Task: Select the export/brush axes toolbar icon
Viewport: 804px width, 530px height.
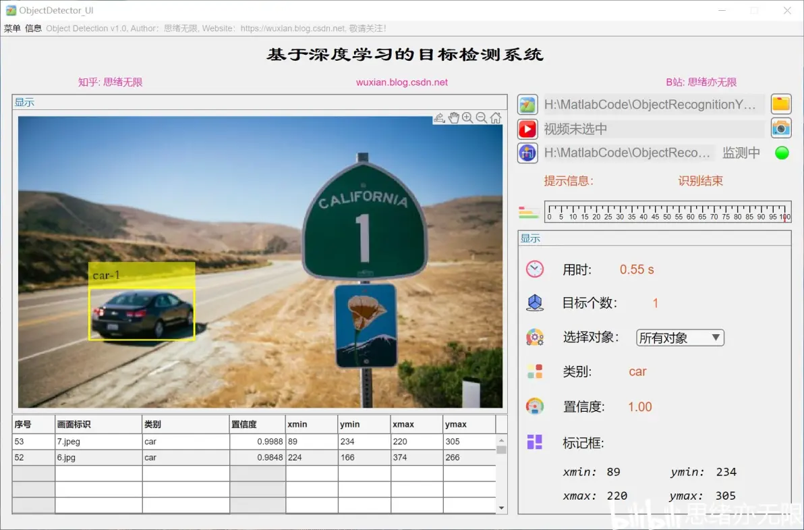Action: 439,118
